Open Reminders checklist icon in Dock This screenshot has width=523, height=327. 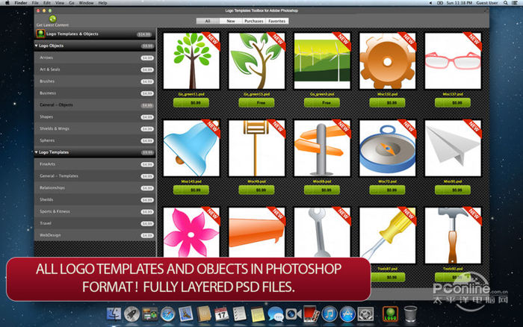(x=240, y=314)
